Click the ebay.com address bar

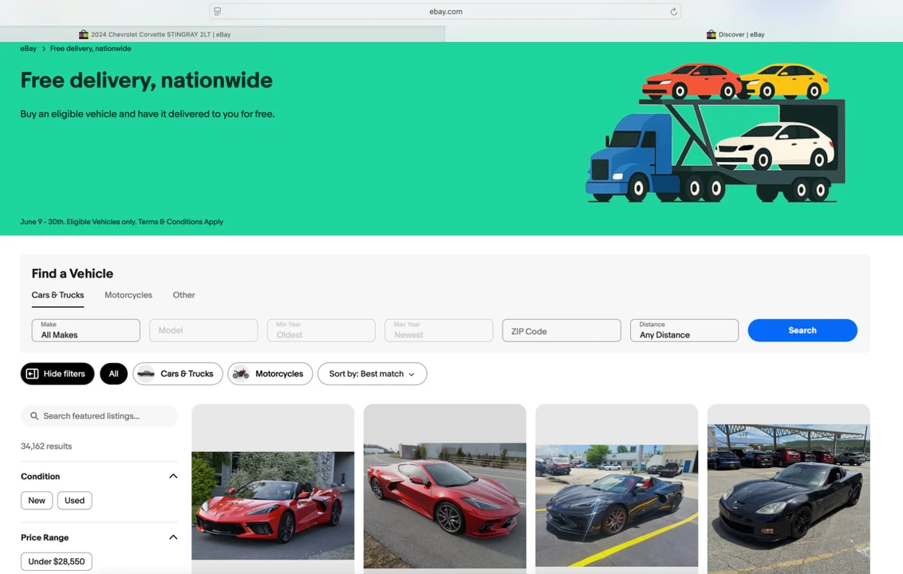pos(445,11)
